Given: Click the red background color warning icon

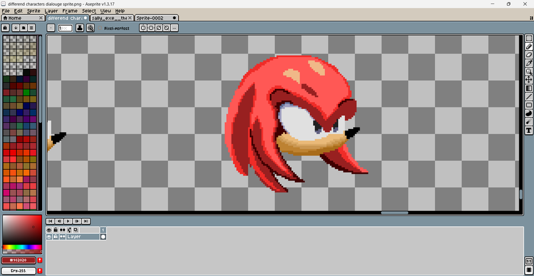Looking at the screenshot, I should (x=40, y=271).
